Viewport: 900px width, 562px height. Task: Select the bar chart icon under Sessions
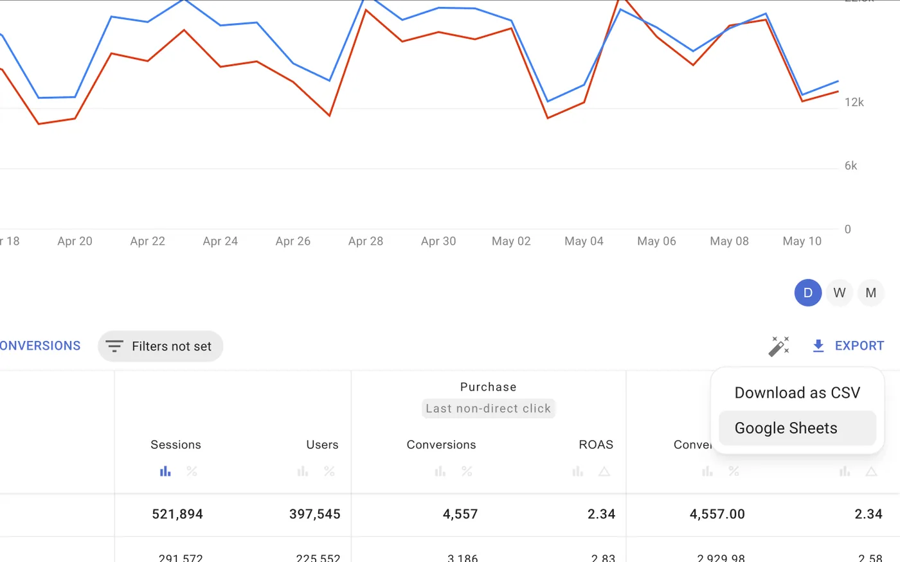click(165, 471)
